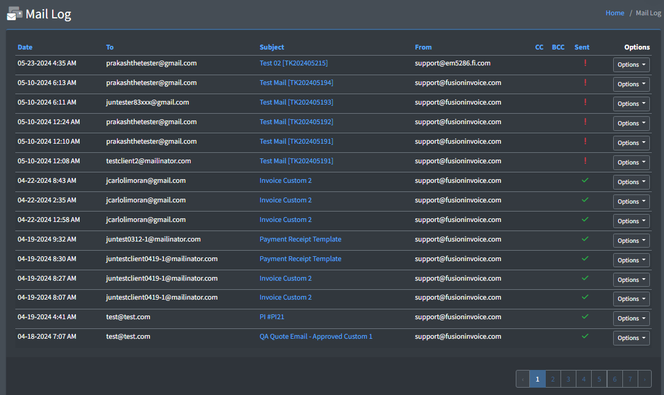Open the Options dropdown for the Test 02 email
Viewport: 664px width, 395px height.
coord(631,64)
